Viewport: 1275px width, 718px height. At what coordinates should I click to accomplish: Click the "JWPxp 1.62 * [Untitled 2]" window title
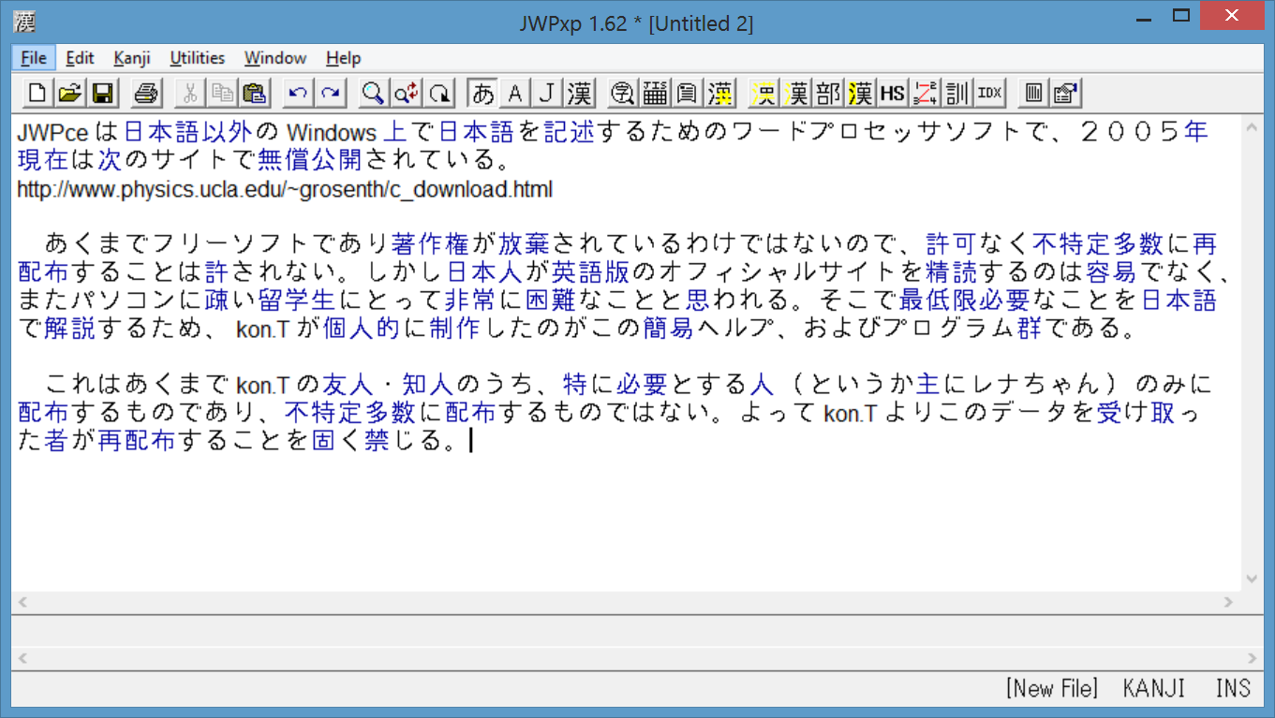636,23
